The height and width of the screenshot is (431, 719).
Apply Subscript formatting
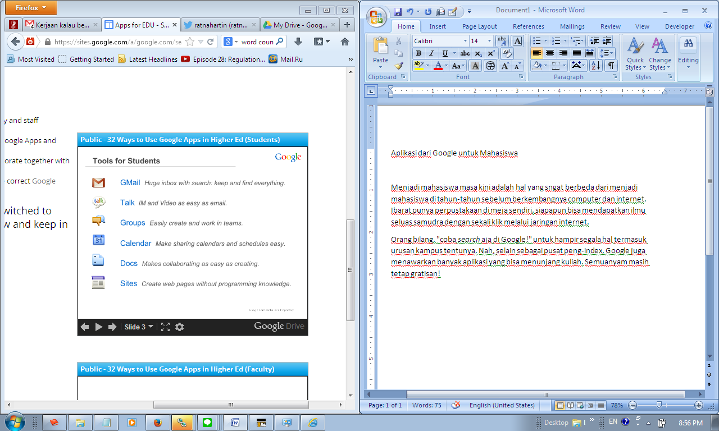click(478, 53)
